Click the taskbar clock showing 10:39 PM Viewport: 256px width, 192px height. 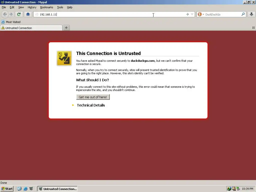(x=247, y=189)
